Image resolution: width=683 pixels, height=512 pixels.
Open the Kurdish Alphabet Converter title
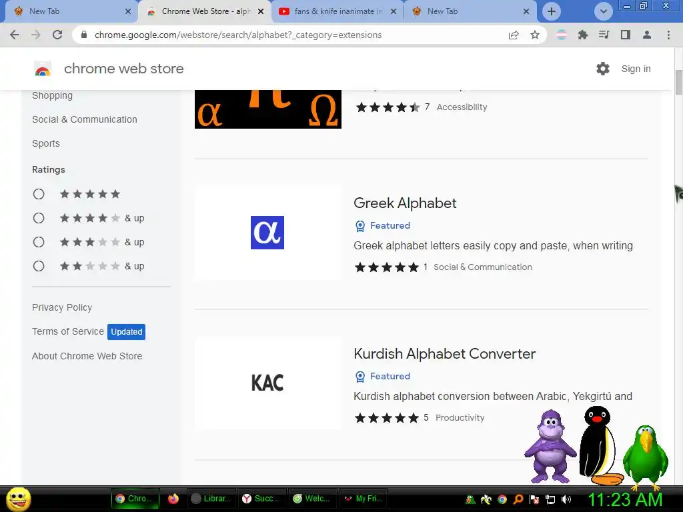[444, 353]
